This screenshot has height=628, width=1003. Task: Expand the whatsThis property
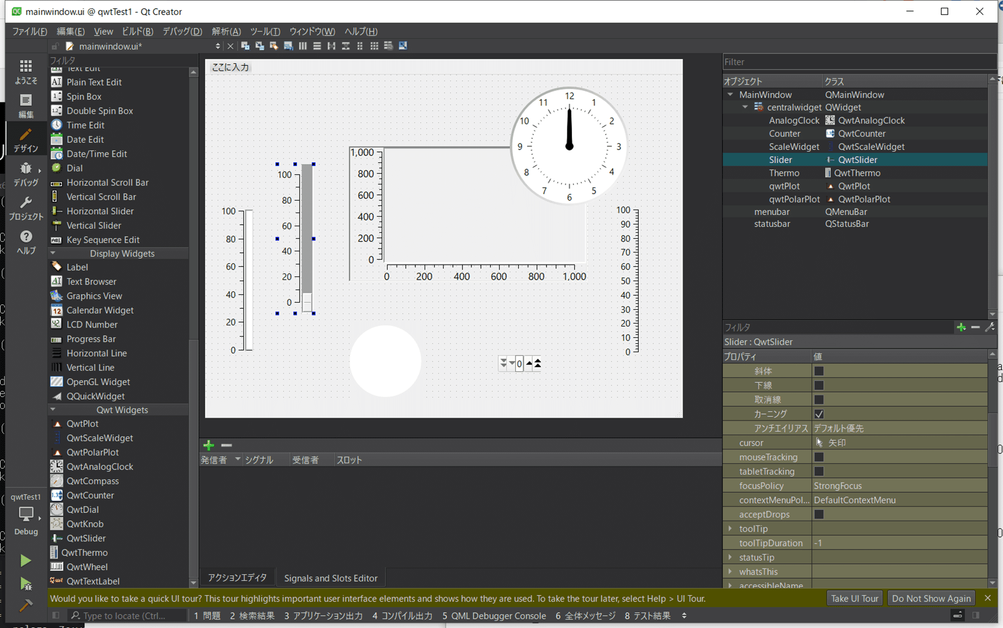(x=730, y=572)
